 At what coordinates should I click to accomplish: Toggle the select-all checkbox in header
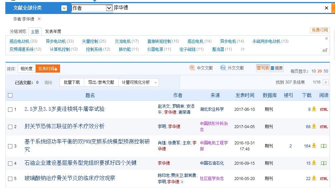[10, 95]
